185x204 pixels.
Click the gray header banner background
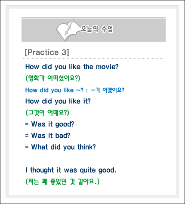click(x=136, y=30)
